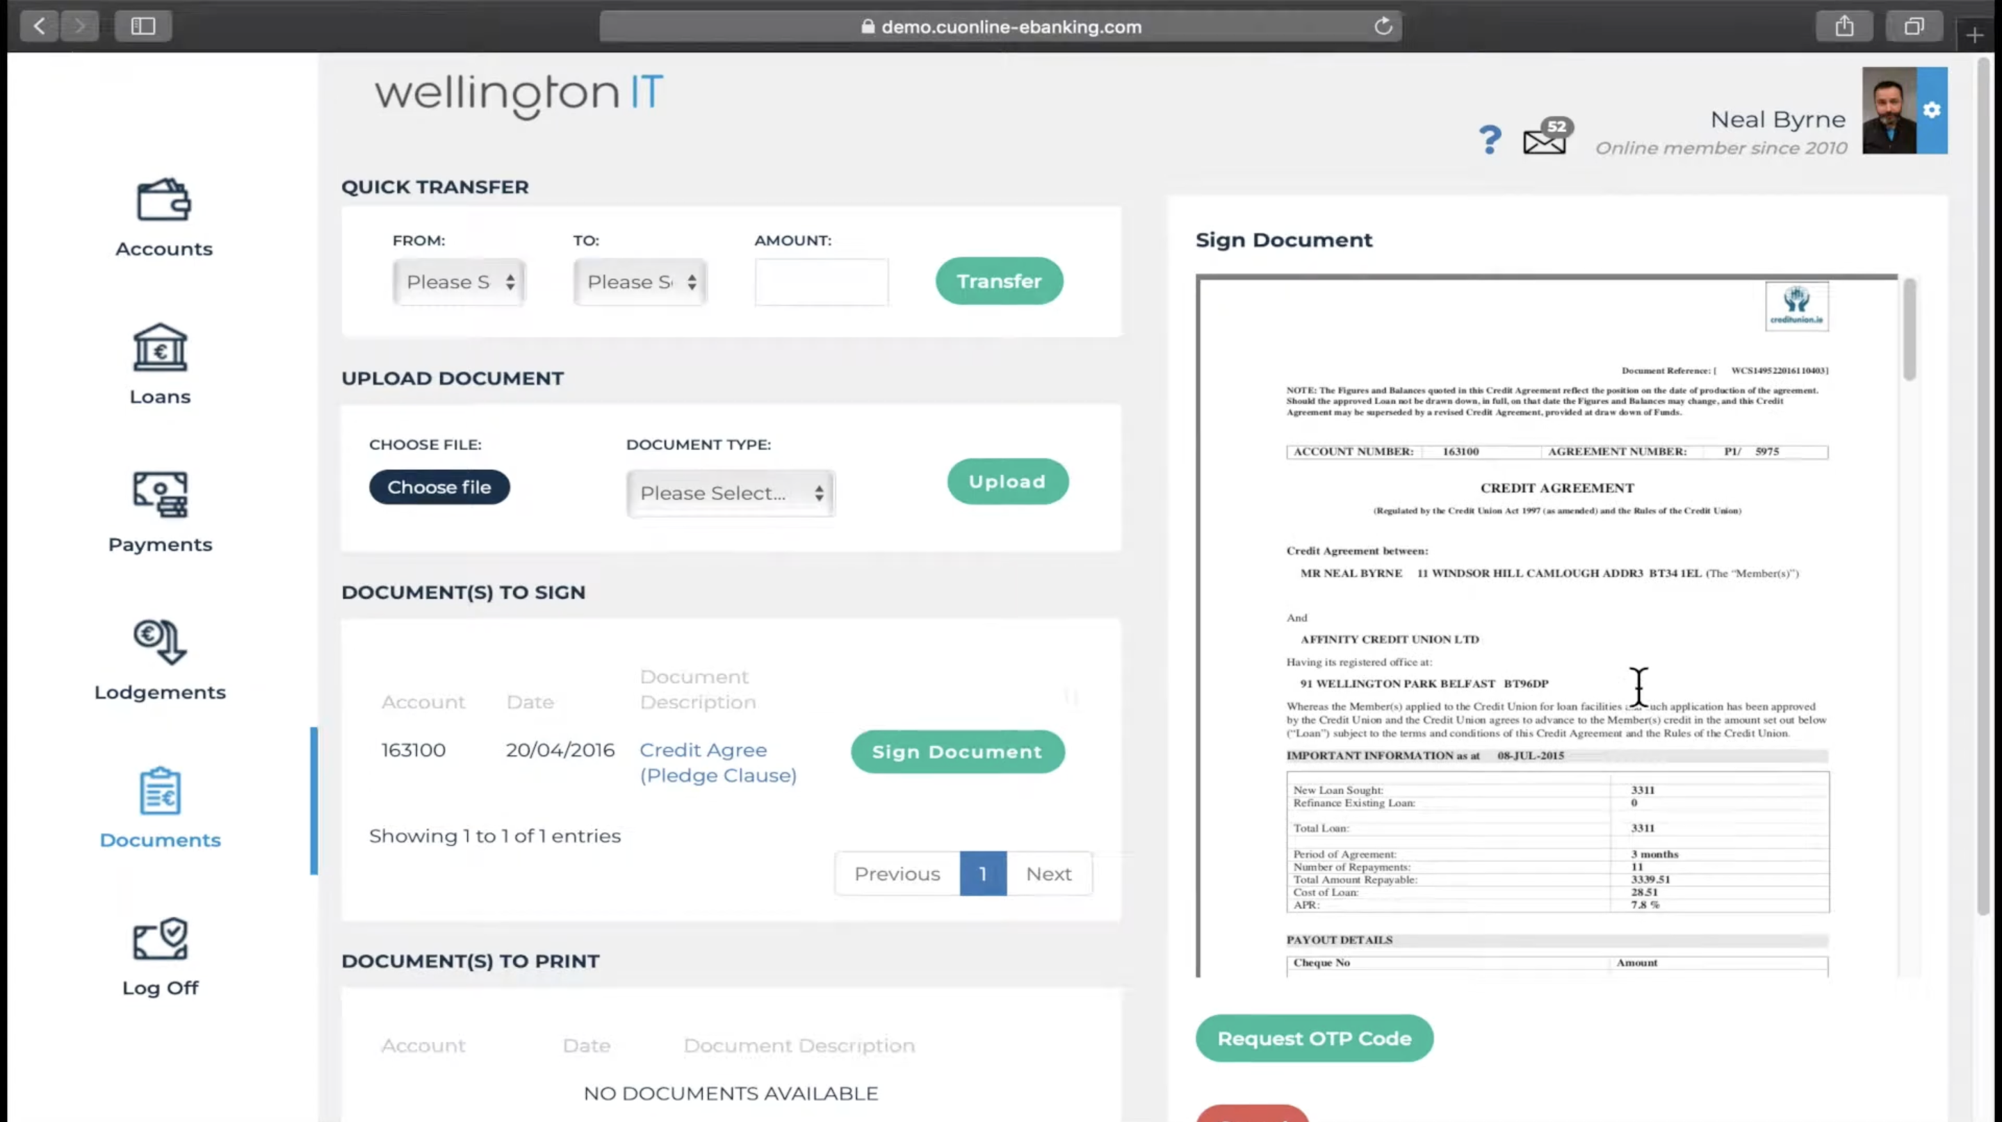Click the document preview vertical scrollbar
Image resolution: width=2002 pixels, height=1122 pixels.
1910,330
